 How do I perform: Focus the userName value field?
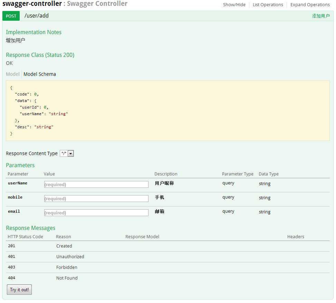(96, 184)
